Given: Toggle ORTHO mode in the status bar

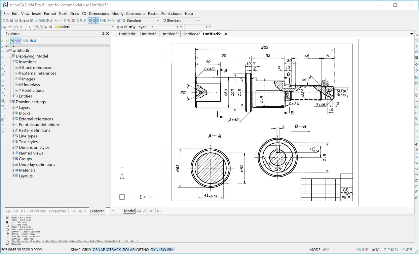Looking at the screenshot, I should (x=142, y=250).
